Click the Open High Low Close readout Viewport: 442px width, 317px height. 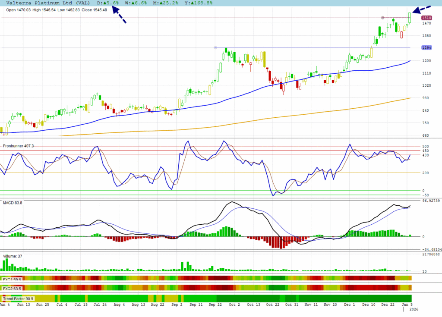pos(56,10)
